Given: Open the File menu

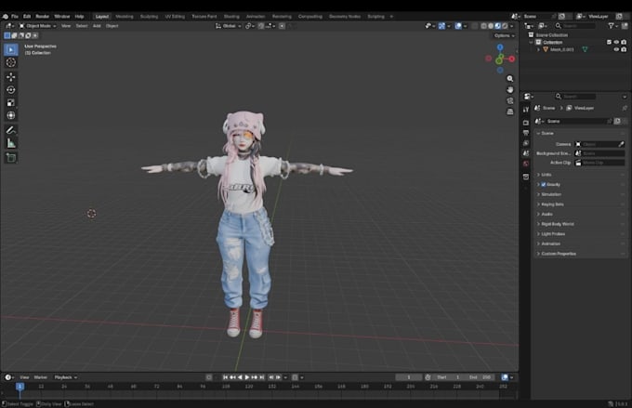Looking at the screenshot, I should pyautogui.click(x=15, y=17).
